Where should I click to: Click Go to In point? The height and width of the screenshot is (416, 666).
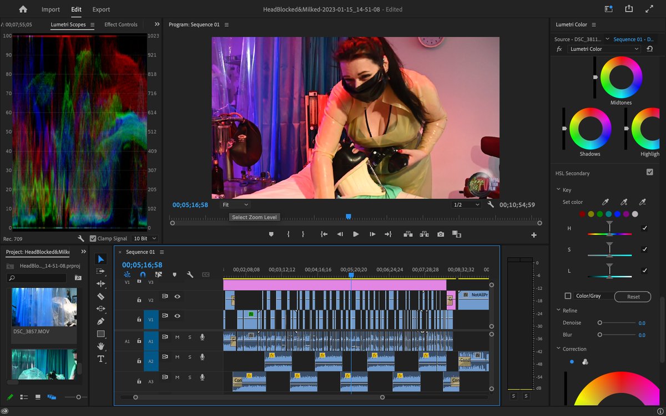pyautogui.click(x=324, y=234)
